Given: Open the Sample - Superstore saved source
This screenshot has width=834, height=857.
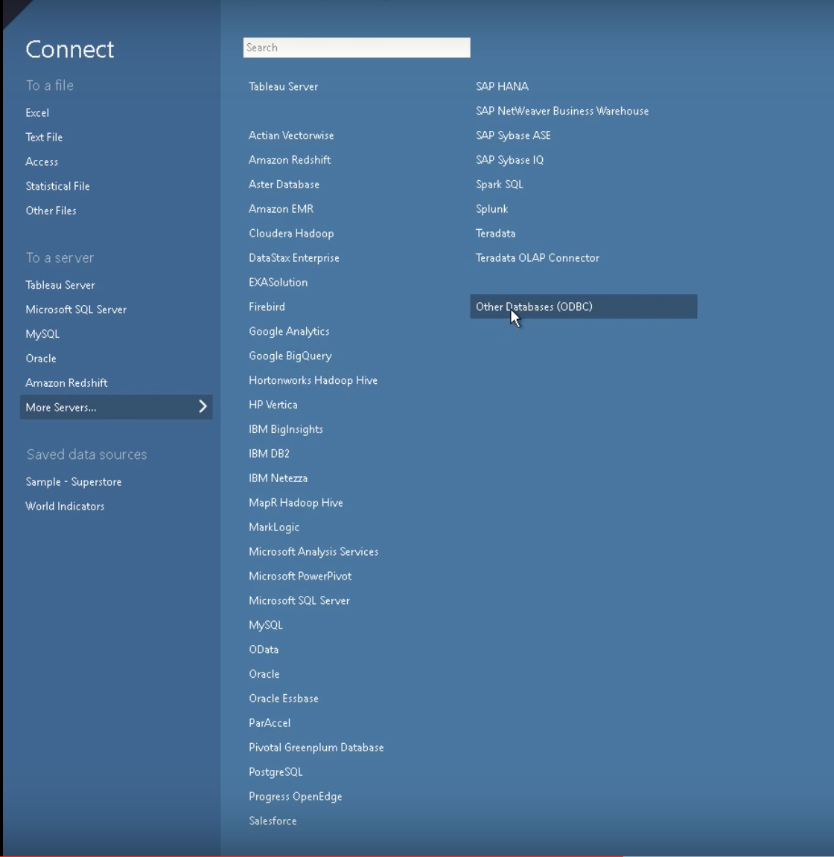Looking at the screenshot, I should tap(73, 482).
